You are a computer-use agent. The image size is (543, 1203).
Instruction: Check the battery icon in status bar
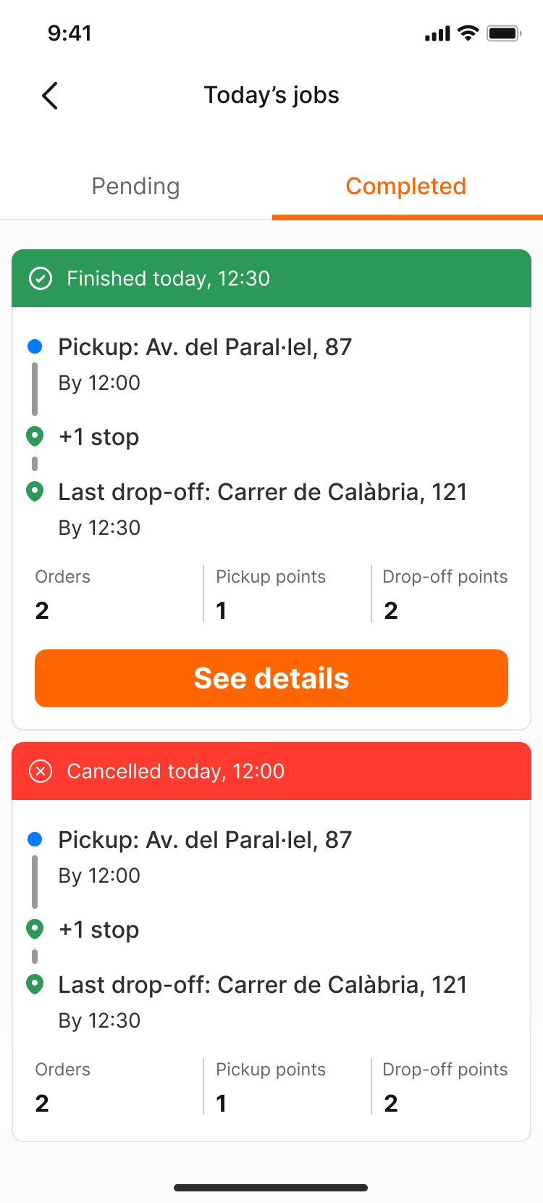[504, 33]
